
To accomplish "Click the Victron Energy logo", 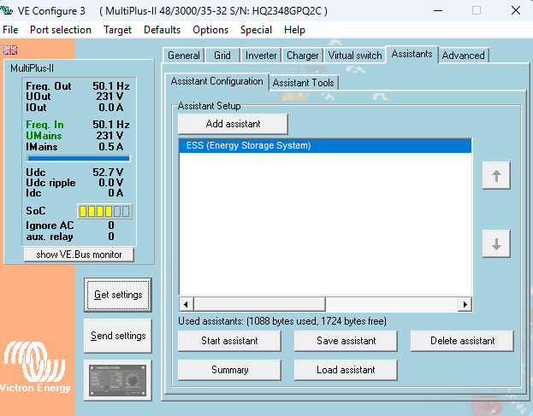I will click(34, 367).
